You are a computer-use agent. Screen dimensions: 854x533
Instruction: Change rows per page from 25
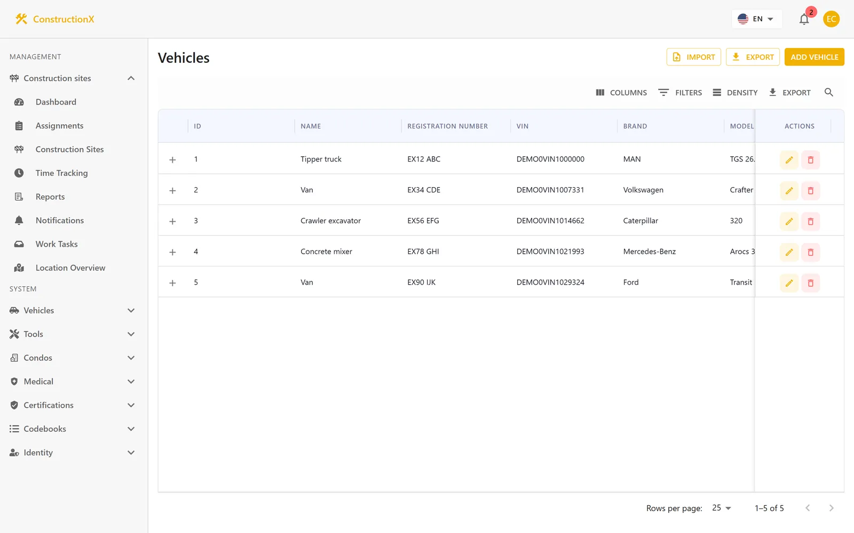click(722, 508)
